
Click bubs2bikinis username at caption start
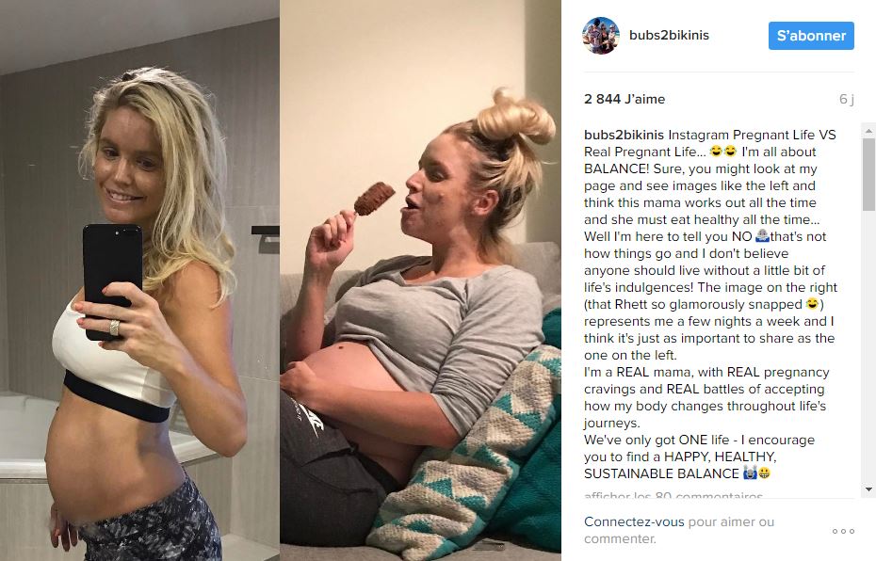(x=624, y=136)
